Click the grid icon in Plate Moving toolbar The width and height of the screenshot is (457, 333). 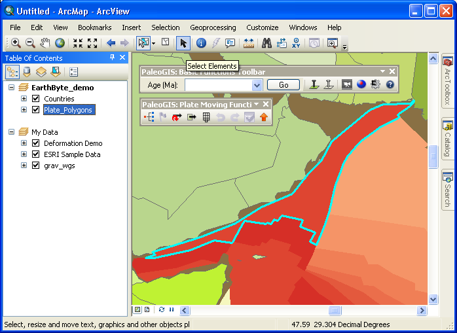tap(206, 117)
